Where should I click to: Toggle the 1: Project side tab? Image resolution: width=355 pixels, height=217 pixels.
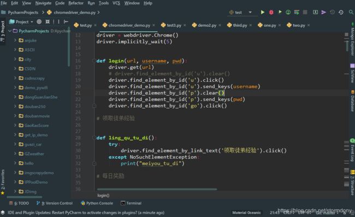(x=3, y=31)
